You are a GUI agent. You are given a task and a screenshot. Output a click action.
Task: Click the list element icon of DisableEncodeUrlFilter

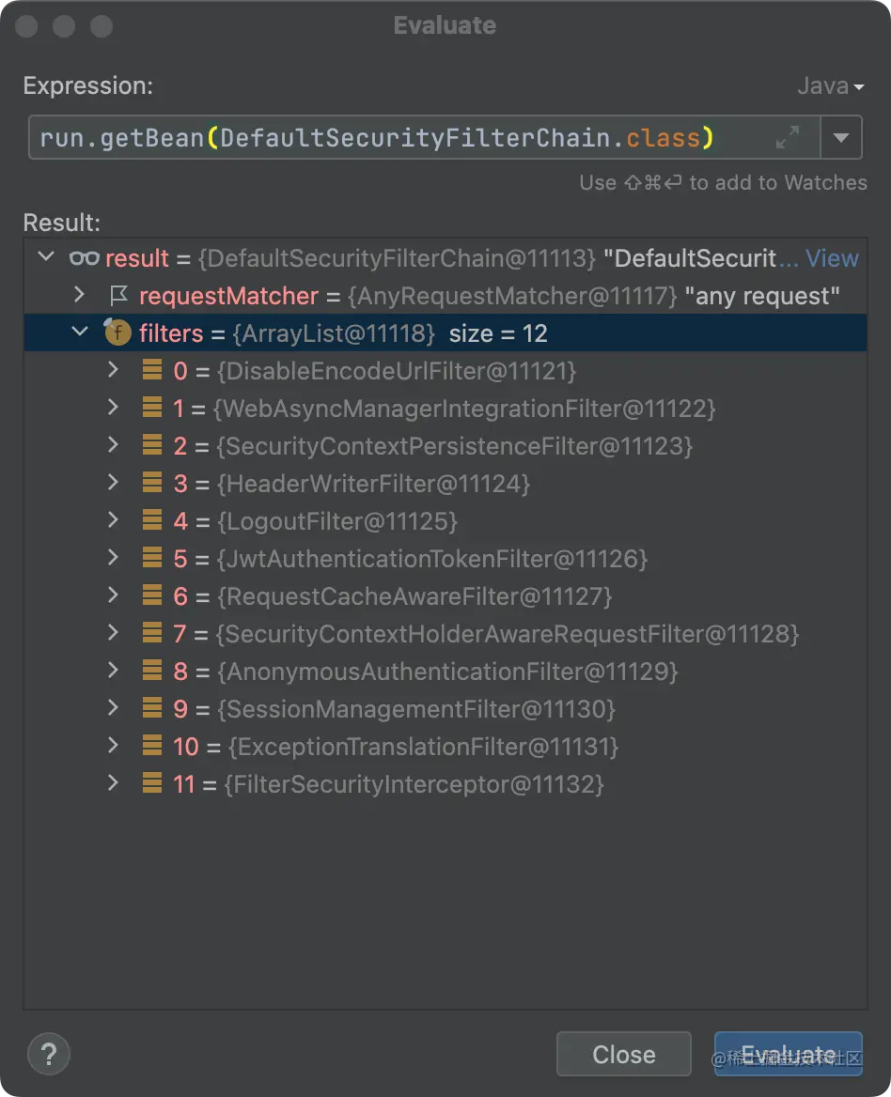pyautogui.click(x=152, y=369)
